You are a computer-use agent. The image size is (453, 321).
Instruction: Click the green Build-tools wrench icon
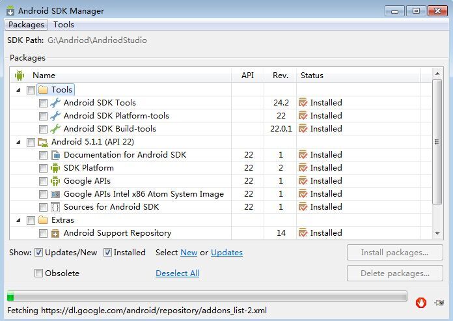55,128
